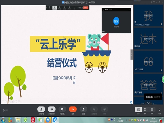Select the list view layout icon
The width and height of the screenshot is (164, 123).
pos(152,110)
